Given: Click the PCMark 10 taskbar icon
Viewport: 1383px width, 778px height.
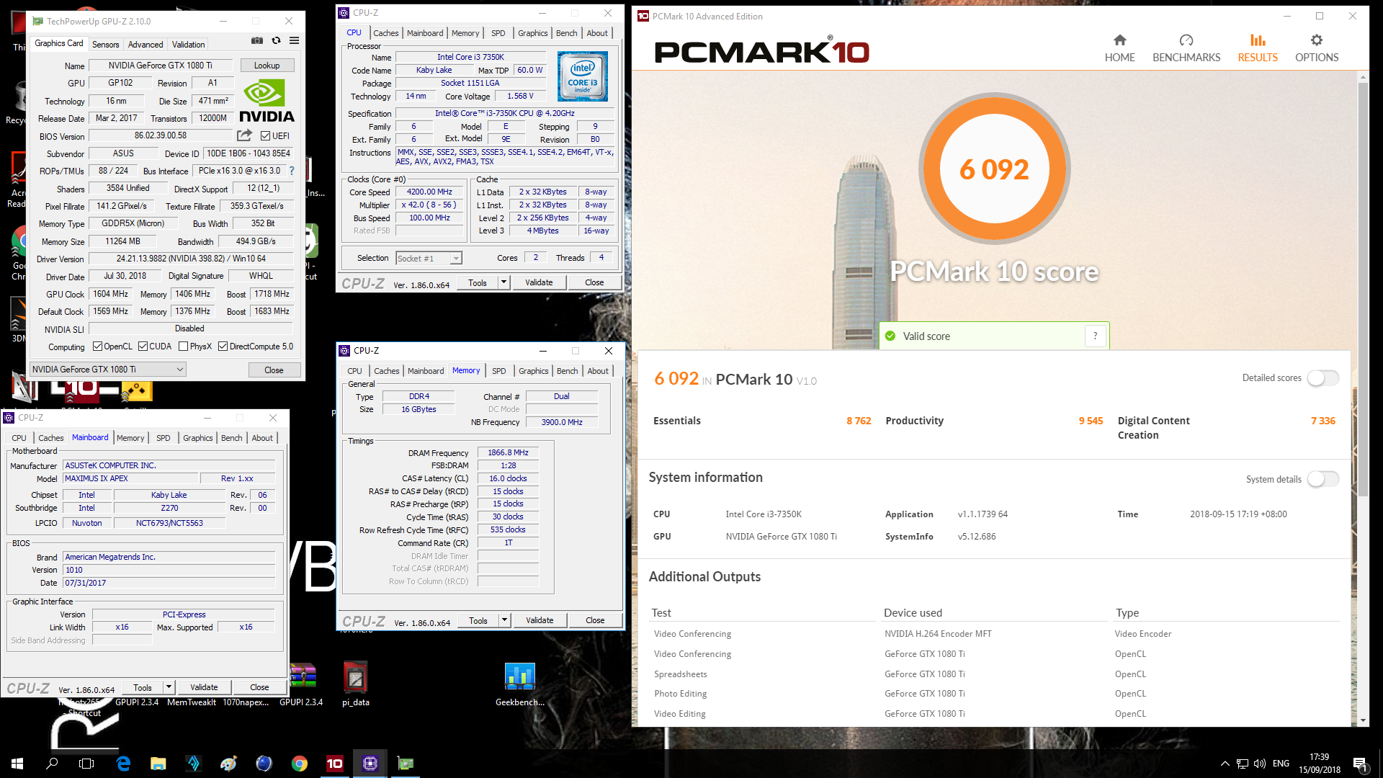Looking at the screenshot, I should coord(335,764).
